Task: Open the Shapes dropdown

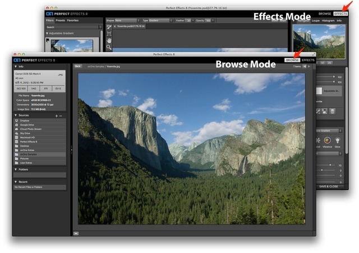Action: point(127,20)
